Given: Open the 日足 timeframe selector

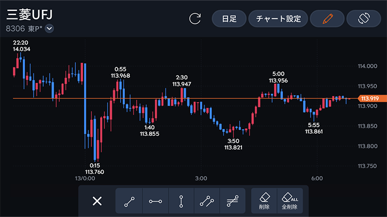Looking at the screenshot, I should [x=229, y=19].
